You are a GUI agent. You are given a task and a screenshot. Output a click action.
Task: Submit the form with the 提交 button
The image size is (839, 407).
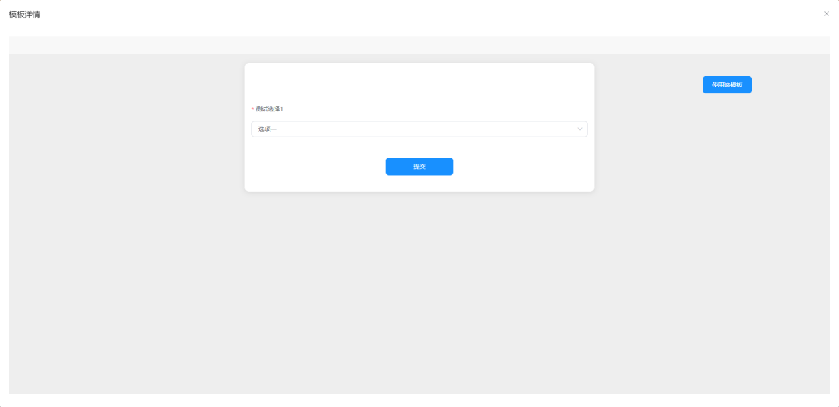[x=419, y=166]
